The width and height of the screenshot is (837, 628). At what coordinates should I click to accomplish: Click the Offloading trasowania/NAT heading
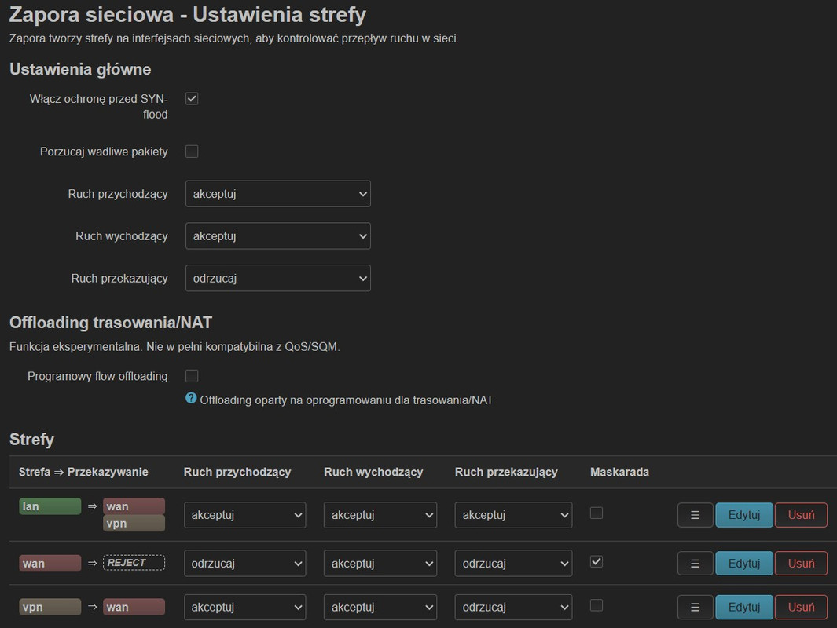point(111,322)
